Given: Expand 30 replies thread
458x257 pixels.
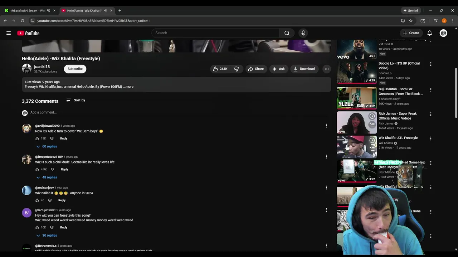Looking at the screenshot, I should 47,236.
